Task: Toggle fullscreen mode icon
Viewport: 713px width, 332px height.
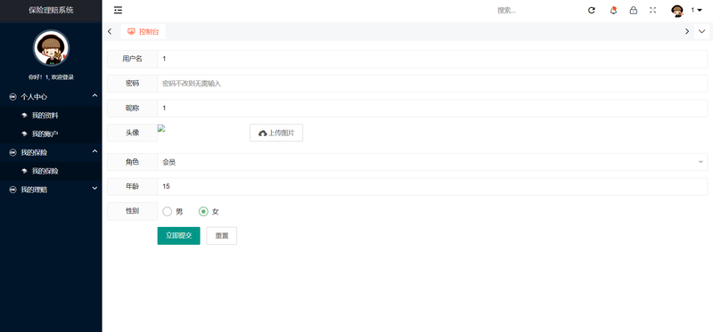Action: click(653, 10)
